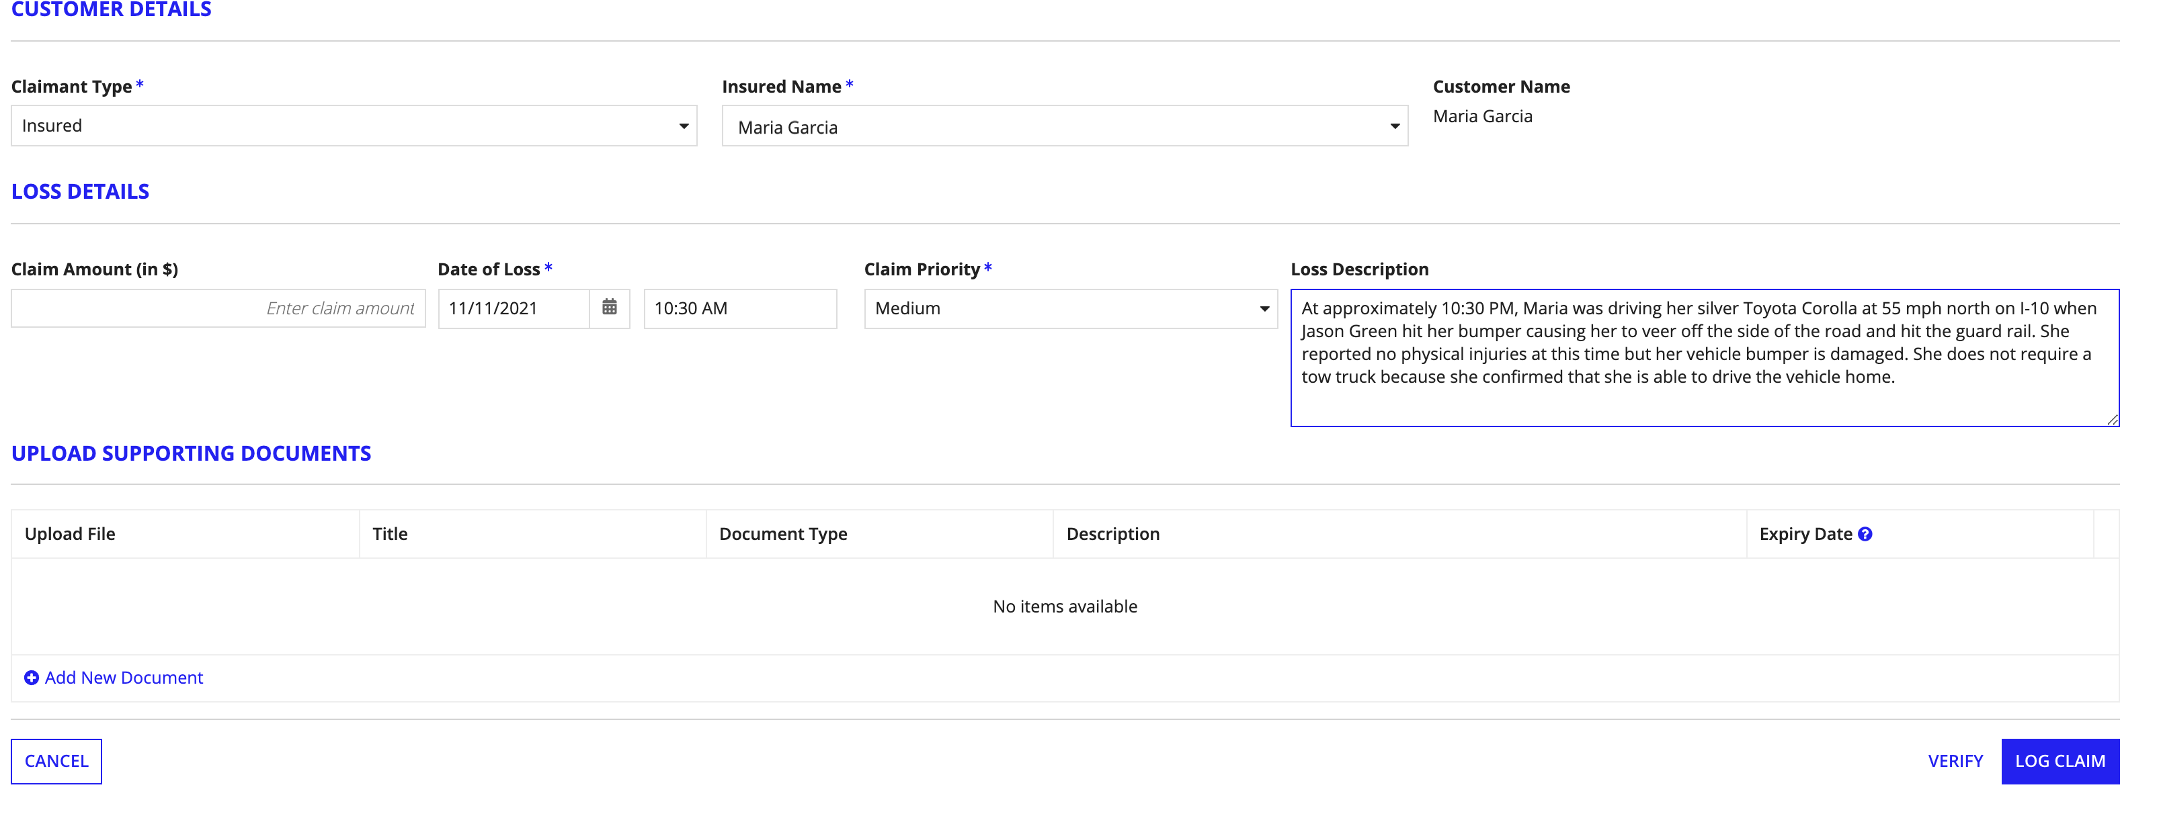This screenshot has height=814, width=2159.
Task: Click the plus icon beside Add New Document
Action: coord(31,678)
